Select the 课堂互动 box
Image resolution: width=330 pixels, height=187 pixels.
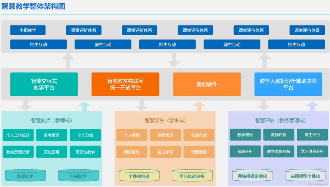click(x=132, y=152)
